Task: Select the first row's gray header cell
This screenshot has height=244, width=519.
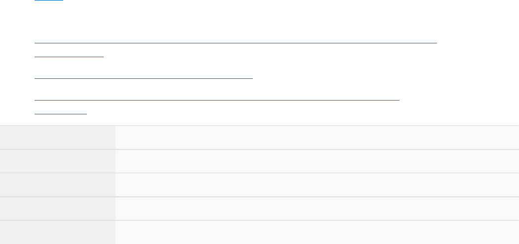Action: click(x=58, y=138)
